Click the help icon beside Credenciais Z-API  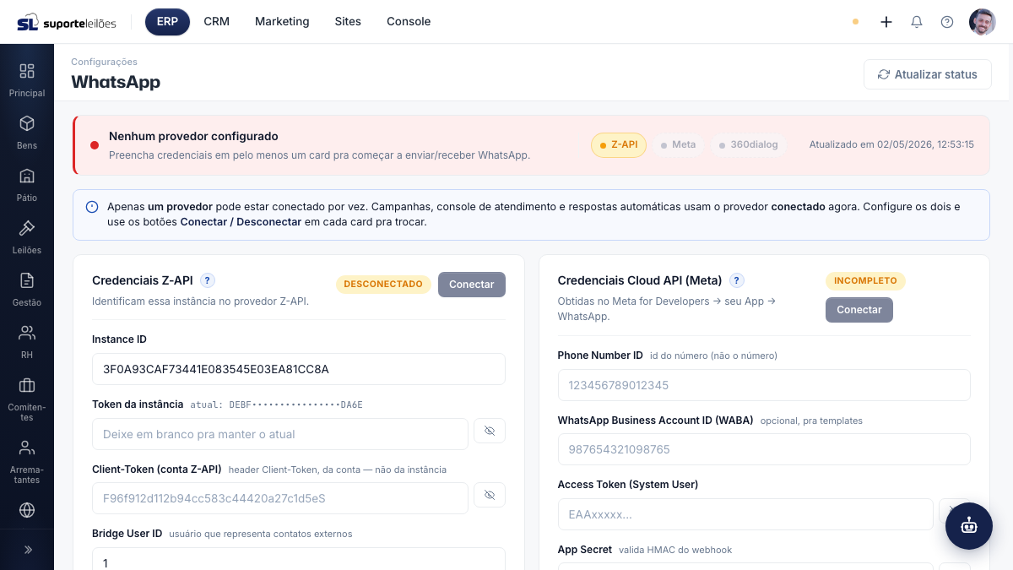pos(208,280)
